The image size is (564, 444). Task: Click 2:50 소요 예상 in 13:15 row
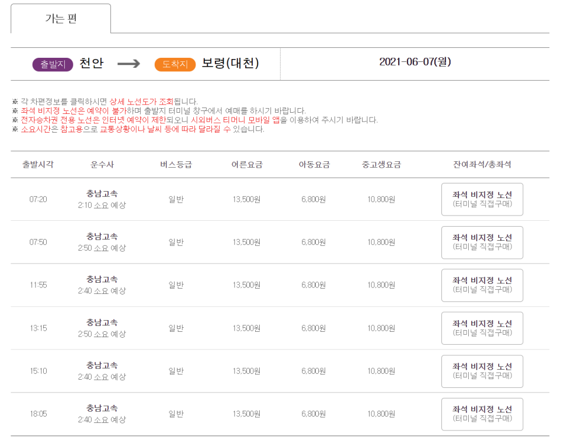tap(102, 334)
